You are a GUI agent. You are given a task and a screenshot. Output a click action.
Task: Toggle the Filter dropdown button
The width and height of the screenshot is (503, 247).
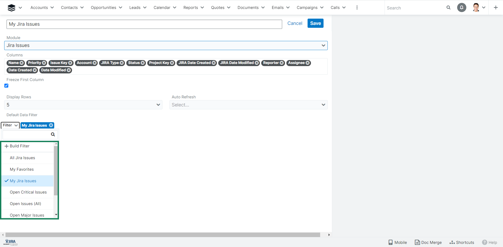[x=10, y=125]
